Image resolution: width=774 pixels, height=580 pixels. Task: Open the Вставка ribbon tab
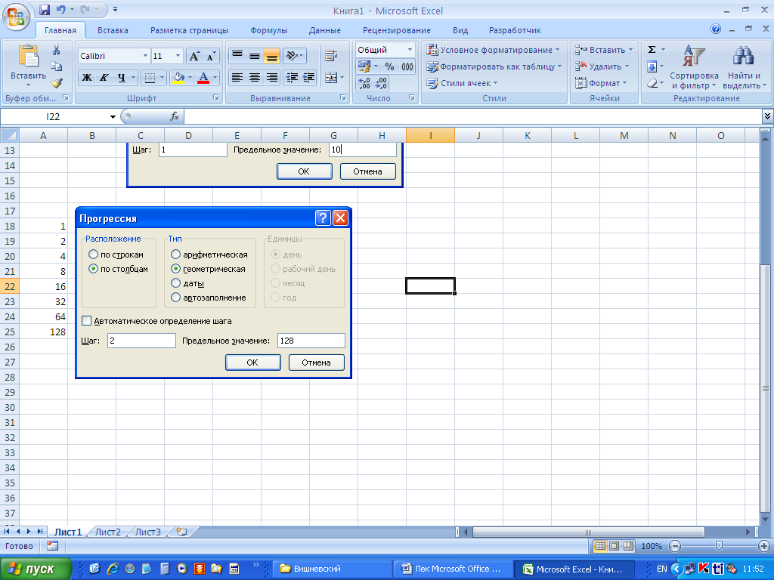tap(113, 30)
